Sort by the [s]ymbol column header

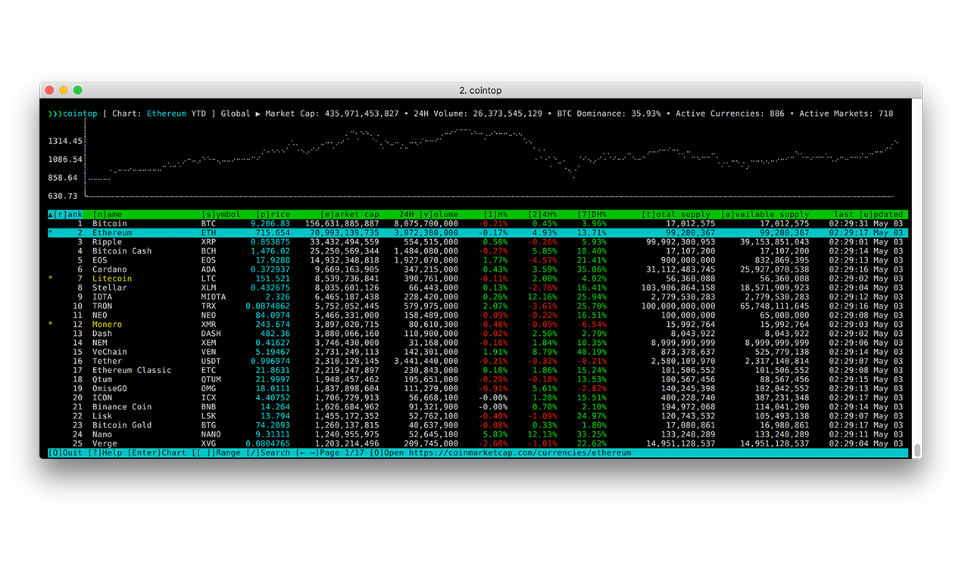coord(221,215)
